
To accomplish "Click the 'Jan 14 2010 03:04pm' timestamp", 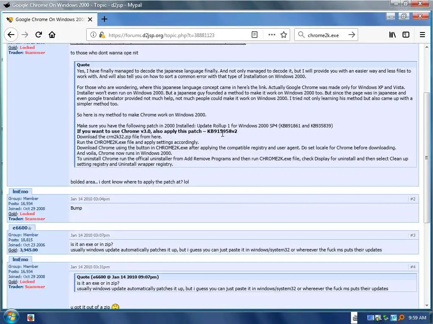I will pos(90,199).
